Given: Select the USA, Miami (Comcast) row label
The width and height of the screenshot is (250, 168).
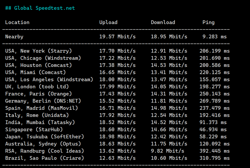Looking at the screenshot, I should pos(35,72).
